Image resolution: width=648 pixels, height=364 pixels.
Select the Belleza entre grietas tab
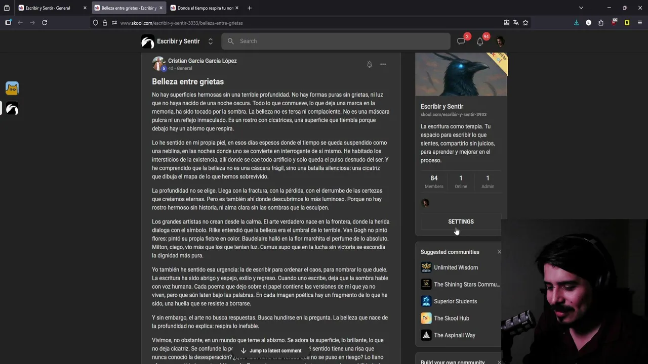128,8
